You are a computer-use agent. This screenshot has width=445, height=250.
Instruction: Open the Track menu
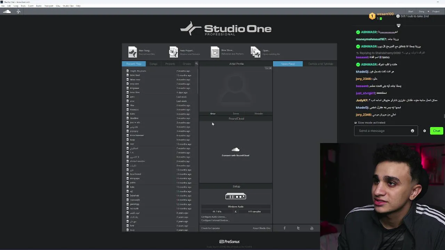point(23,6)
